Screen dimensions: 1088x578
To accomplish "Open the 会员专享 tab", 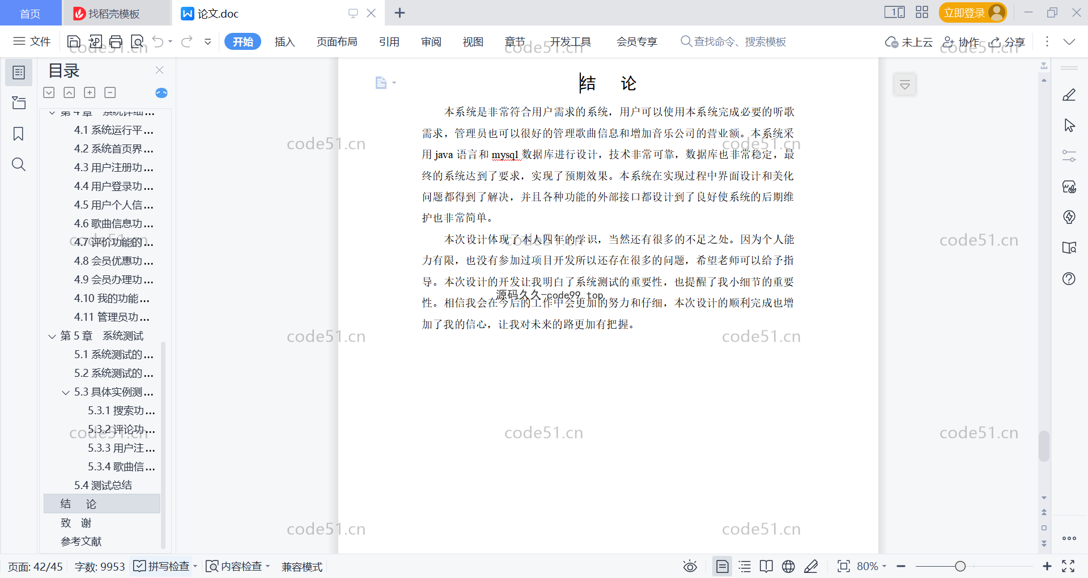I will (637, 41).
